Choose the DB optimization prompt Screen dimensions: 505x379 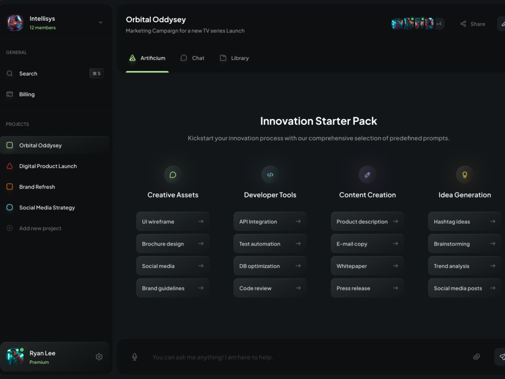(270, 266)
